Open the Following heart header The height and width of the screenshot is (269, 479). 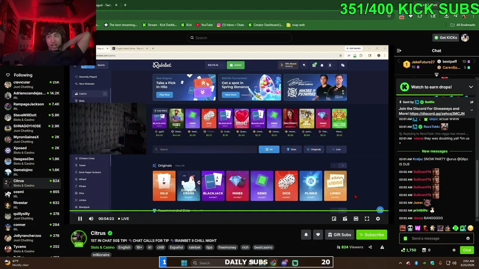[19, 75]
